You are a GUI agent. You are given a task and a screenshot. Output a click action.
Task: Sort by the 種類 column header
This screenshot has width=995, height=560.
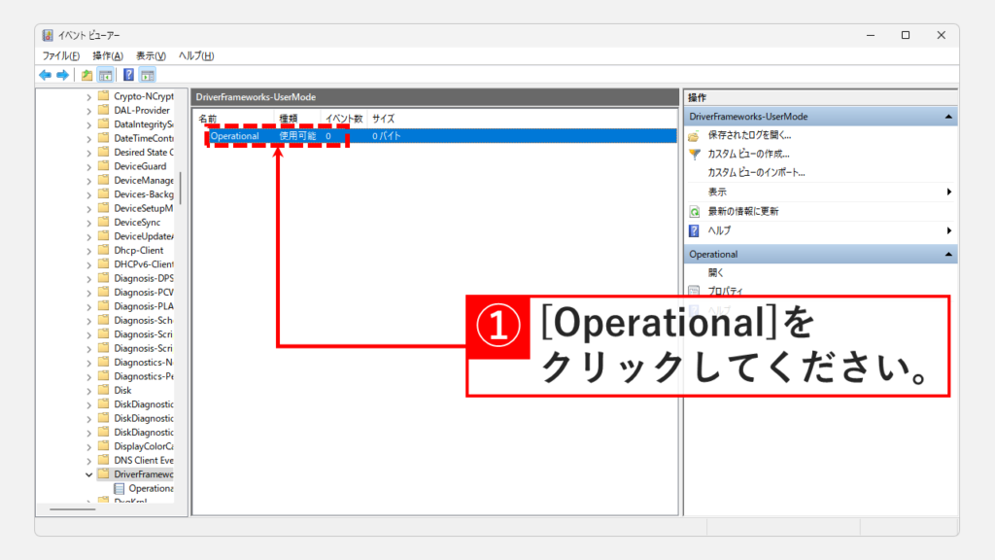pyautogui.click(x=298, y=119)
